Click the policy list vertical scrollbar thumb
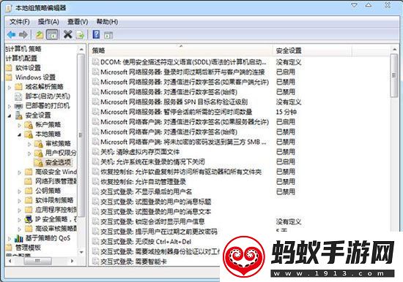 coord(394,75)
